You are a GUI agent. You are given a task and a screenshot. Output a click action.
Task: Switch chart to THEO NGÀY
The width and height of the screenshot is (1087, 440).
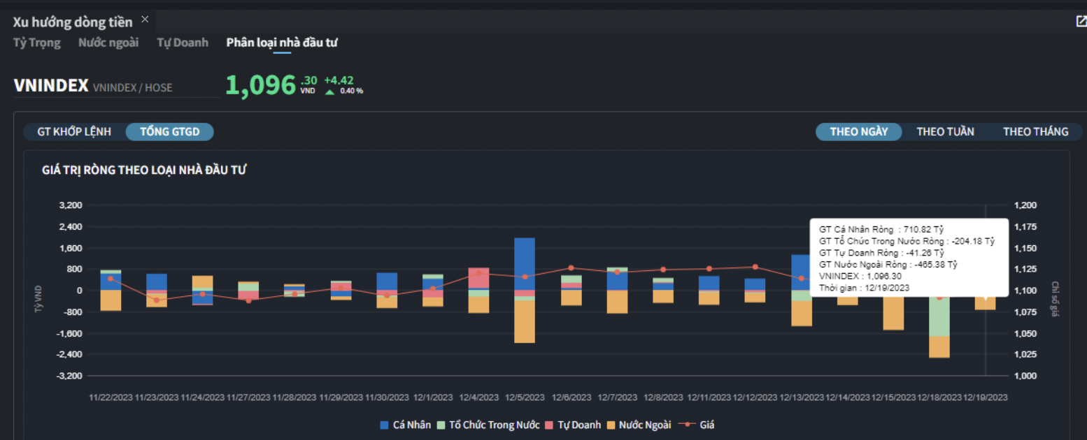coord(858,131)
